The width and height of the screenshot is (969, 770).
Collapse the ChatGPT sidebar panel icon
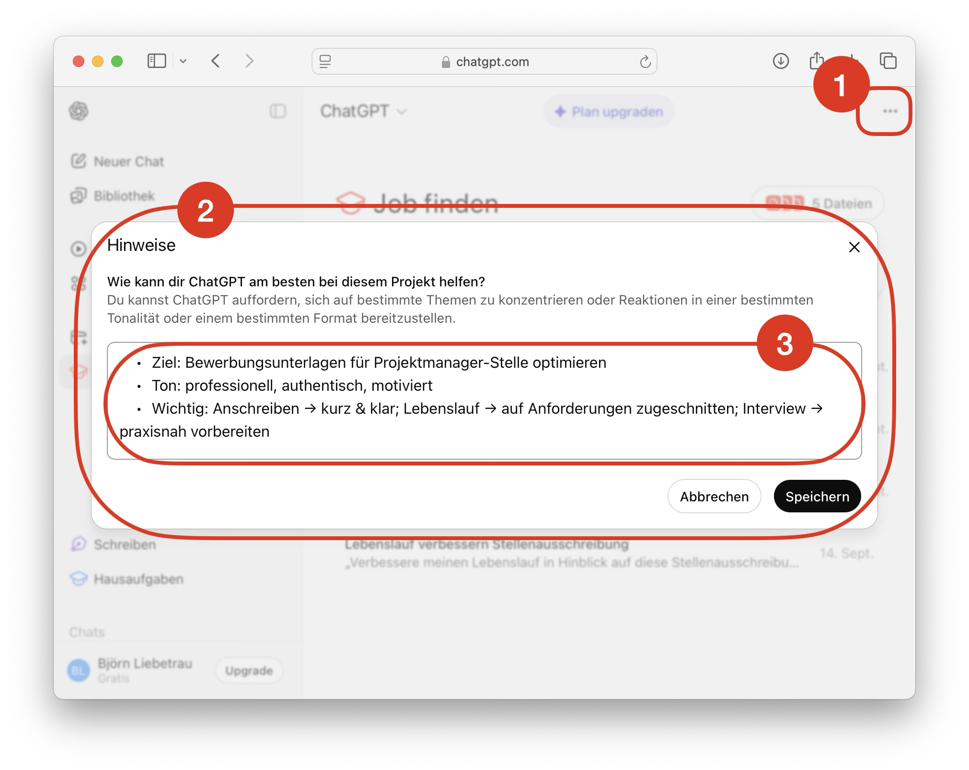pos(278,112)
